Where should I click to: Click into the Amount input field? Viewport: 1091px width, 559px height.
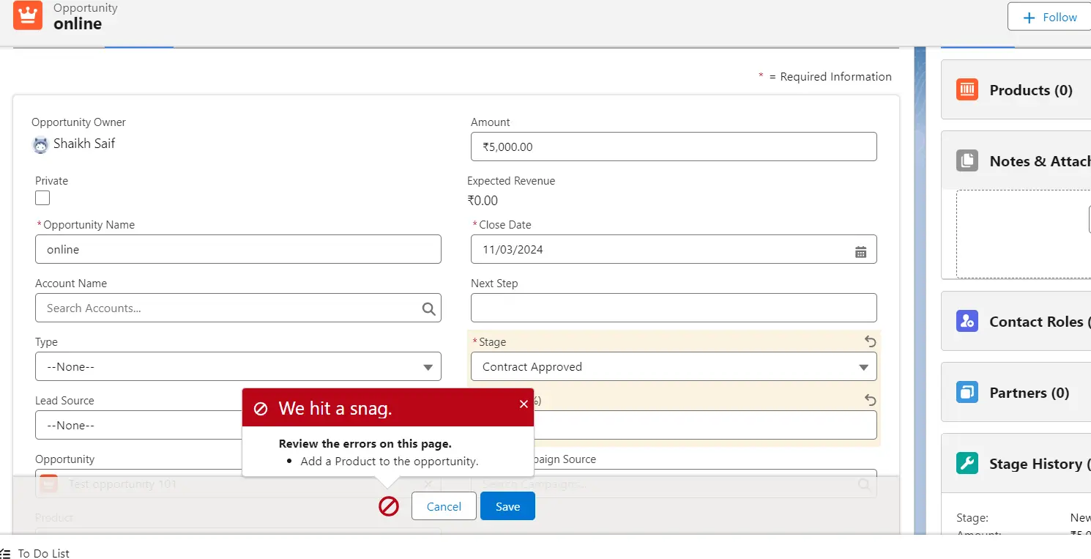[673, 147]
